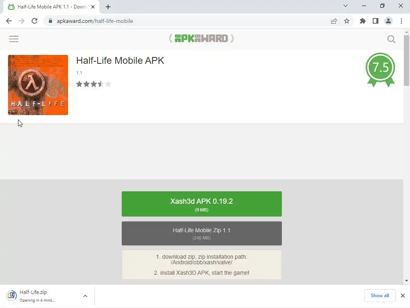Minimize the browser window

tap(364, 6)
